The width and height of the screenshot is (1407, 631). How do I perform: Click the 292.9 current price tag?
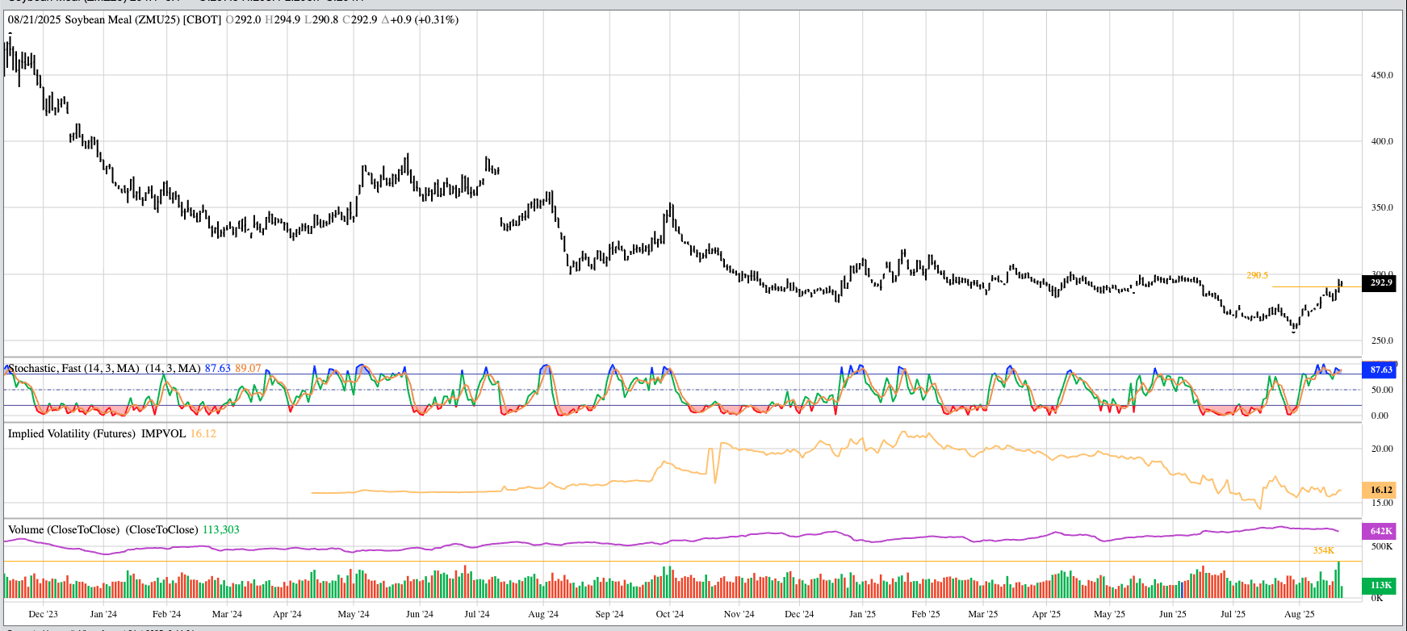(1380, 282)
